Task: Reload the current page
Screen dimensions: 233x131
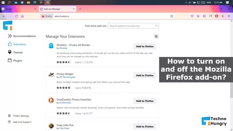Action: click(x=16, y=16)
